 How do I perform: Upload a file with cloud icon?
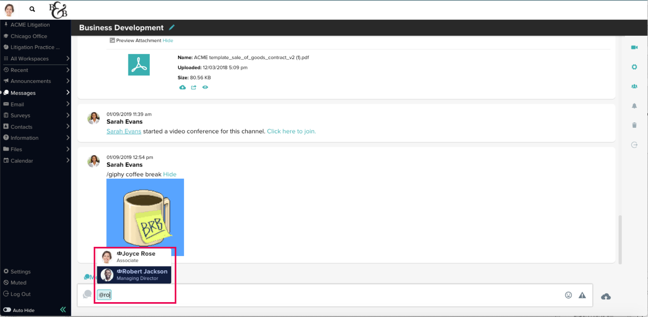[x=606, y=296]
